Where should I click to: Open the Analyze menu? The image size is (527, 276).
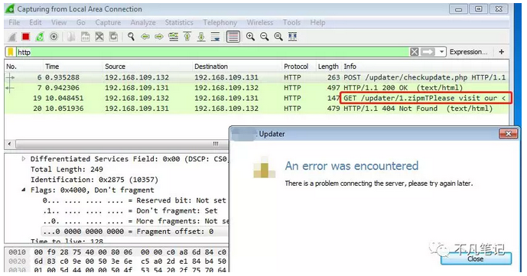[143, 22]
